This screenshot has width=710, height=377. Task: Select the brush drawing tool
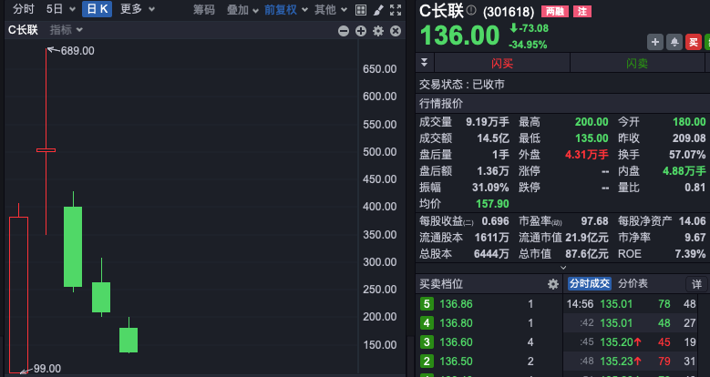click(x=378, y=10)
